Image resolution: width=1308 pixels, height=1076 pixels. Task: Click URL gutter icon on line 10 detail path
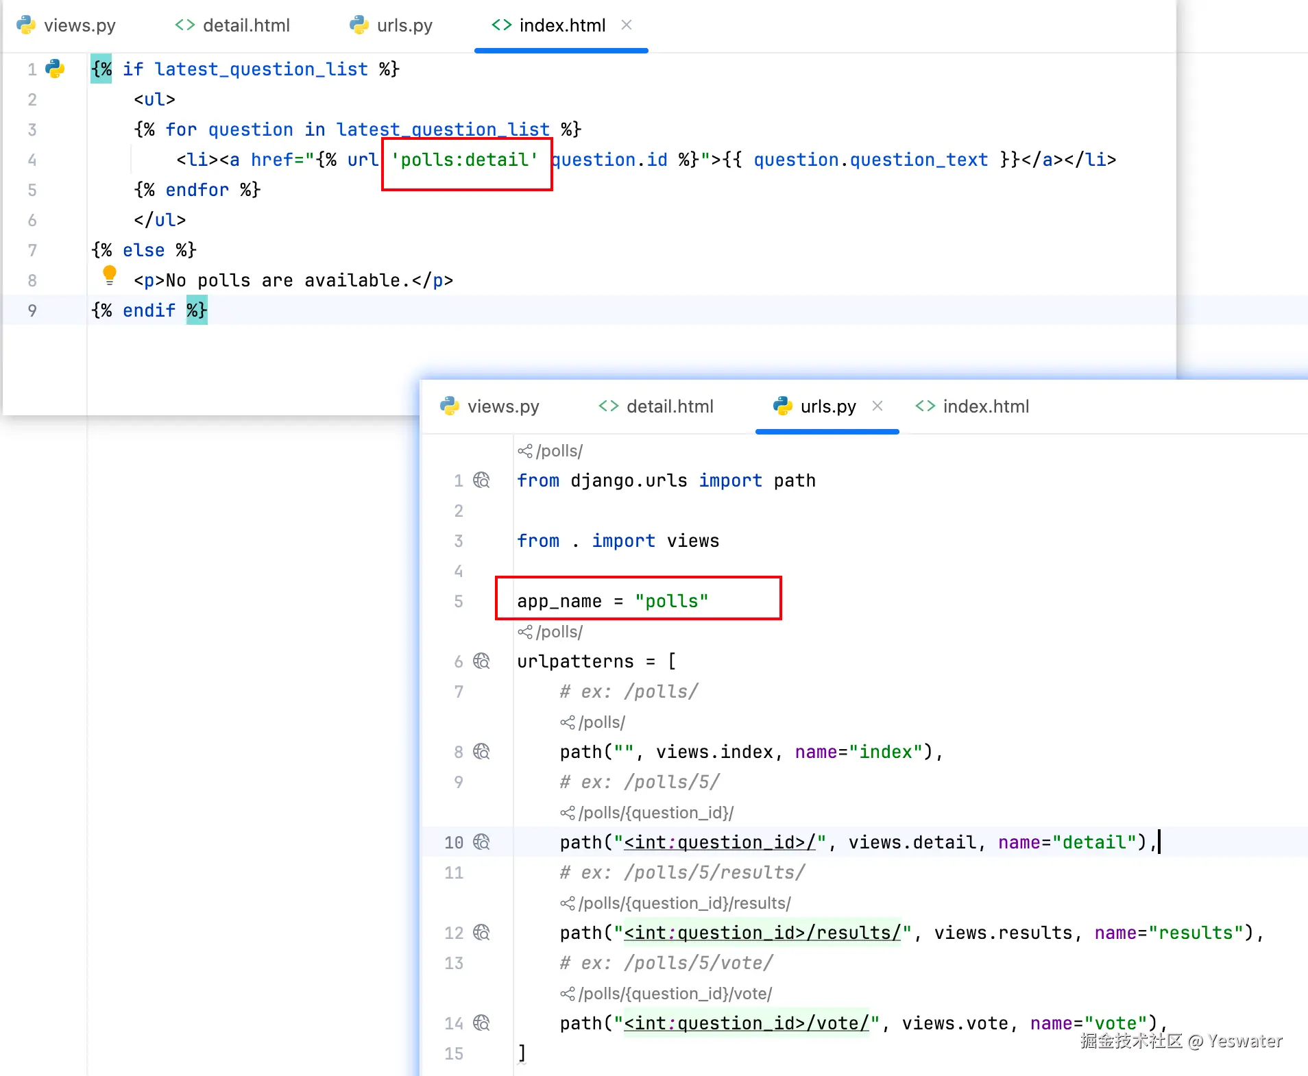[482, 842]
